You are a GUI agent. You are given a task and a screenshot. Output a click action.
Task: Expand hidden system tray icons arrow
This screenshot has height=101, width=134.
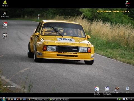tap(117, 99)
